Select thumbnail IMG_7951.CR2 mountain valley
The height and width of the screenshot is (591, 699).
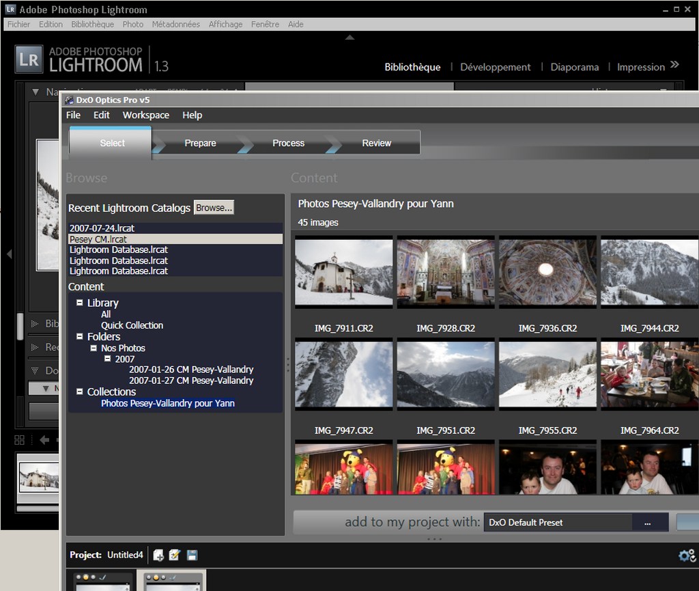click(446, 374)
